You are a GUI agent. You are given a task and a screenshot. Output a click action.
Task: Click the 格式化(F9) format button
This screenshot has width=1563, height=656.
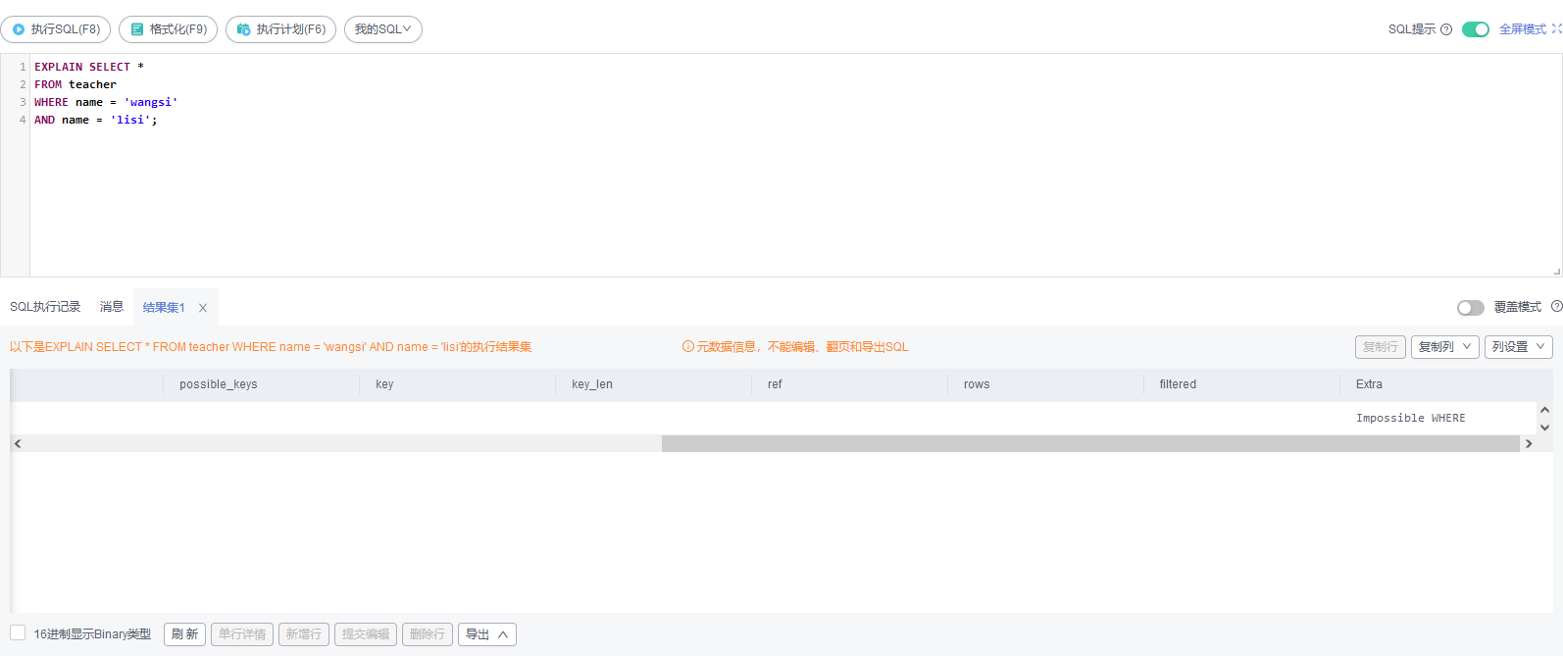click(168, 29)
